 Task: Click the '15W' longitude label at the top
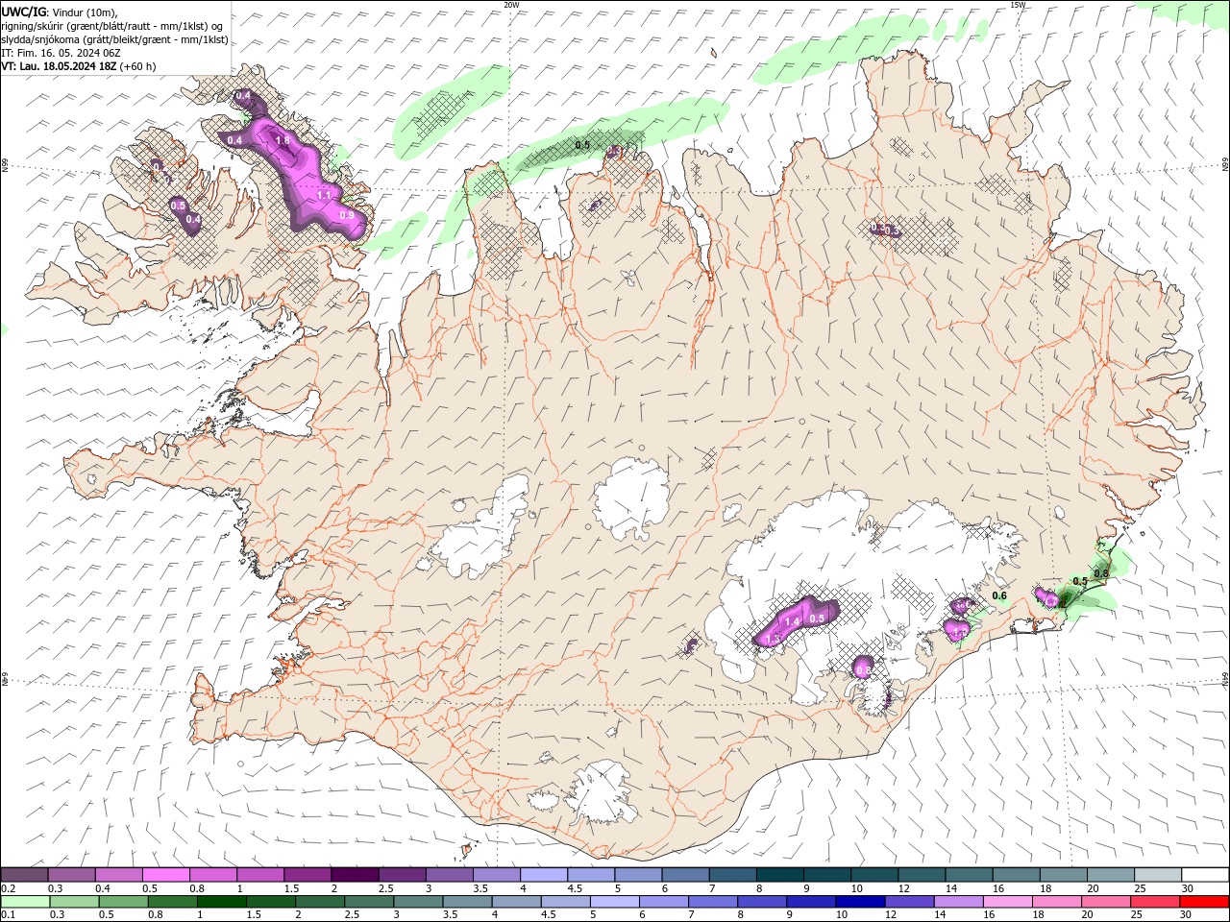coord(1018,5)
